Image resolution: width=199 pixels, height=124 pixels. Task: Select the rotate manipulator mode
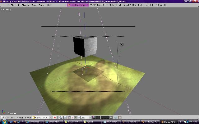[76, 117]
